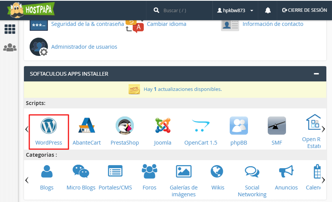The width and height of the screenshot is (332, 202).
Task: Open the phpBB text link
Action: pos(239,143)
